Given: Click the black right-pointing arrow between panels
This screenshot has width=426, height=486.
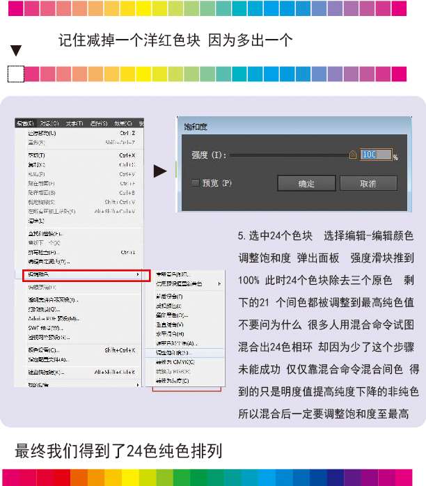Looking at the screenshot, I should [x=160, y=171].
